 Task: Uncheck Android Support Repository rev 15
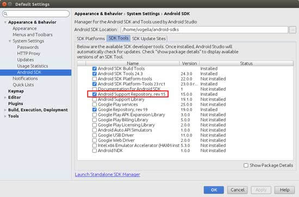[x=95, y=94]
